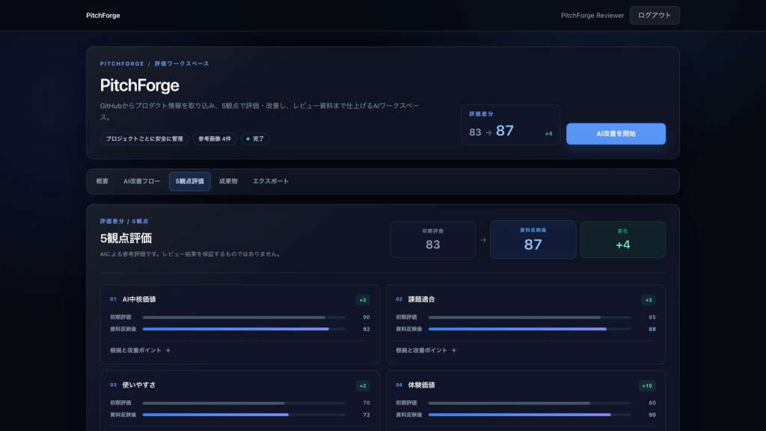
Task: Click the score 92 in AI中核価値
Action: (367, 329)
